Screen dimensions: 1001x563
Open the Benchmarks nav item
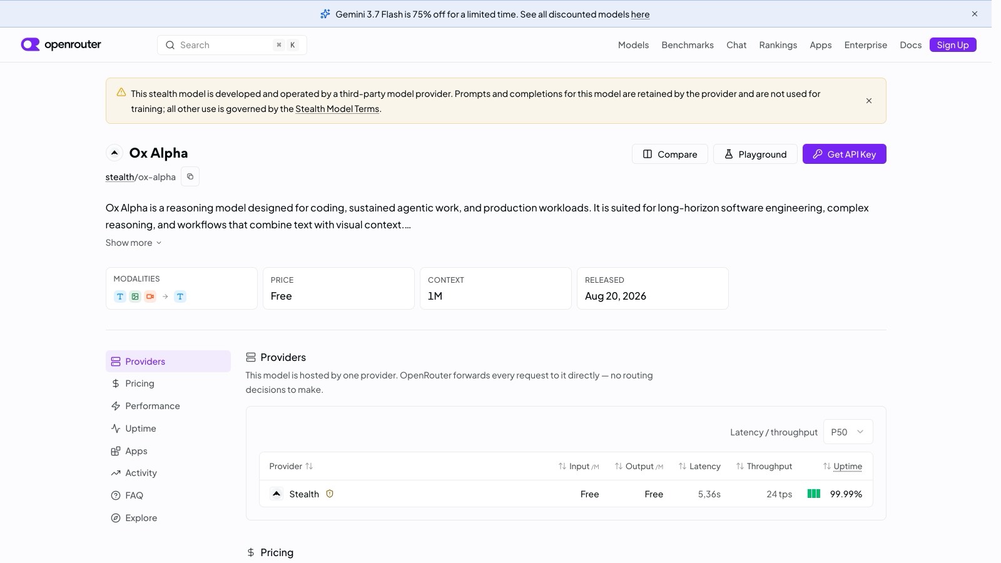pos(688,45)
